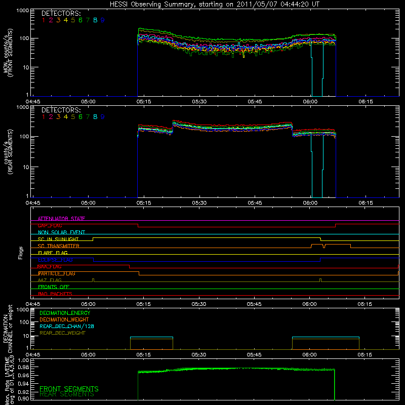Image resolution: width=405 pixels, height=405 pixels.
Task: Click 05:30 tick label under decimation plot
Action: tap(199, 355)
